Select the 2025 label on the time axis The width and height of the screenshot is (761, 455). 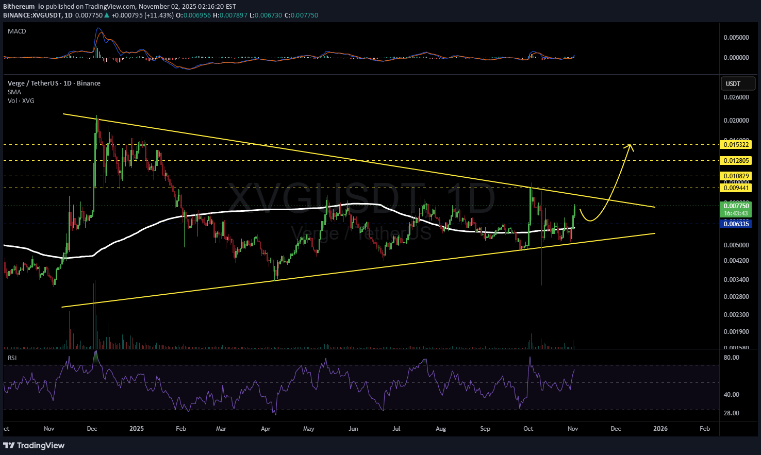pos(136,428)
